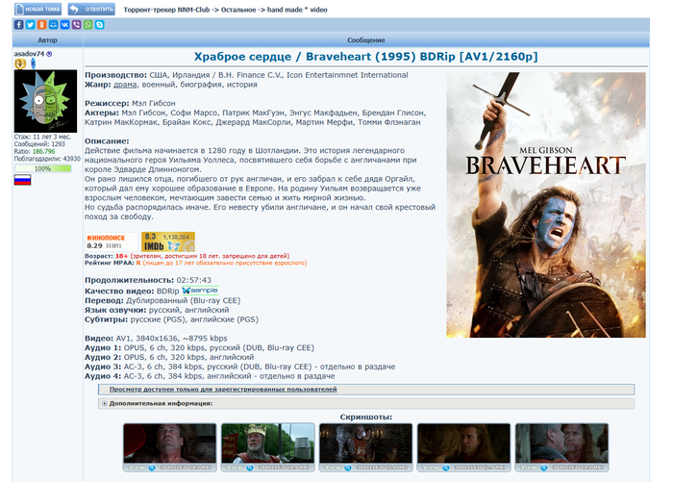View the first screenshot of the wounded man

click(170, 447)
